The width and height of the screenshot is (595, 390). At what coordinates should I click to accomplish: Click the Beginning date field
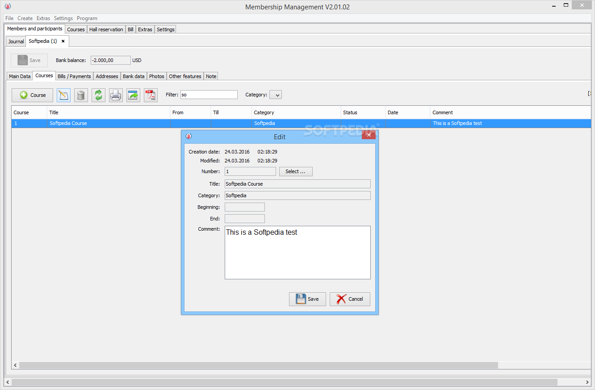tap(245, 207)
